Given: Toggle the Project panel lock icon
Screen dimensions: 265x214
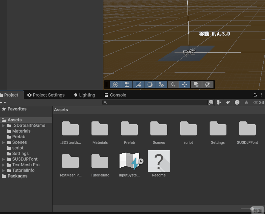Looking at the screenshot, I should (x=255, y=95).
